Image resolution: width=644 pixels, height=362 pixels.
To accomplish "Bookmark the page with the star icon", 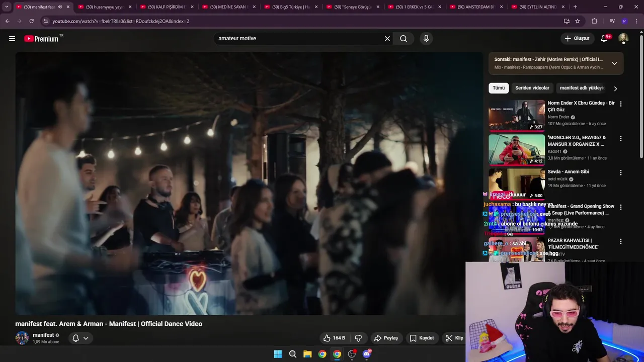I will click(578, 21).
